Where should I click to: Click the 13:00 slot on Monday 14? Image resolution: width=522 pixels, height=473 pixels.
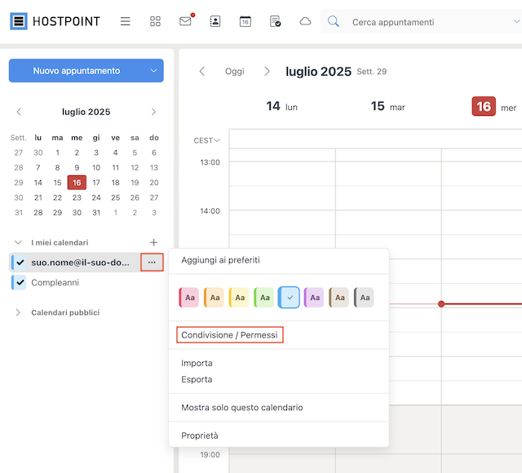coord(282,174)
